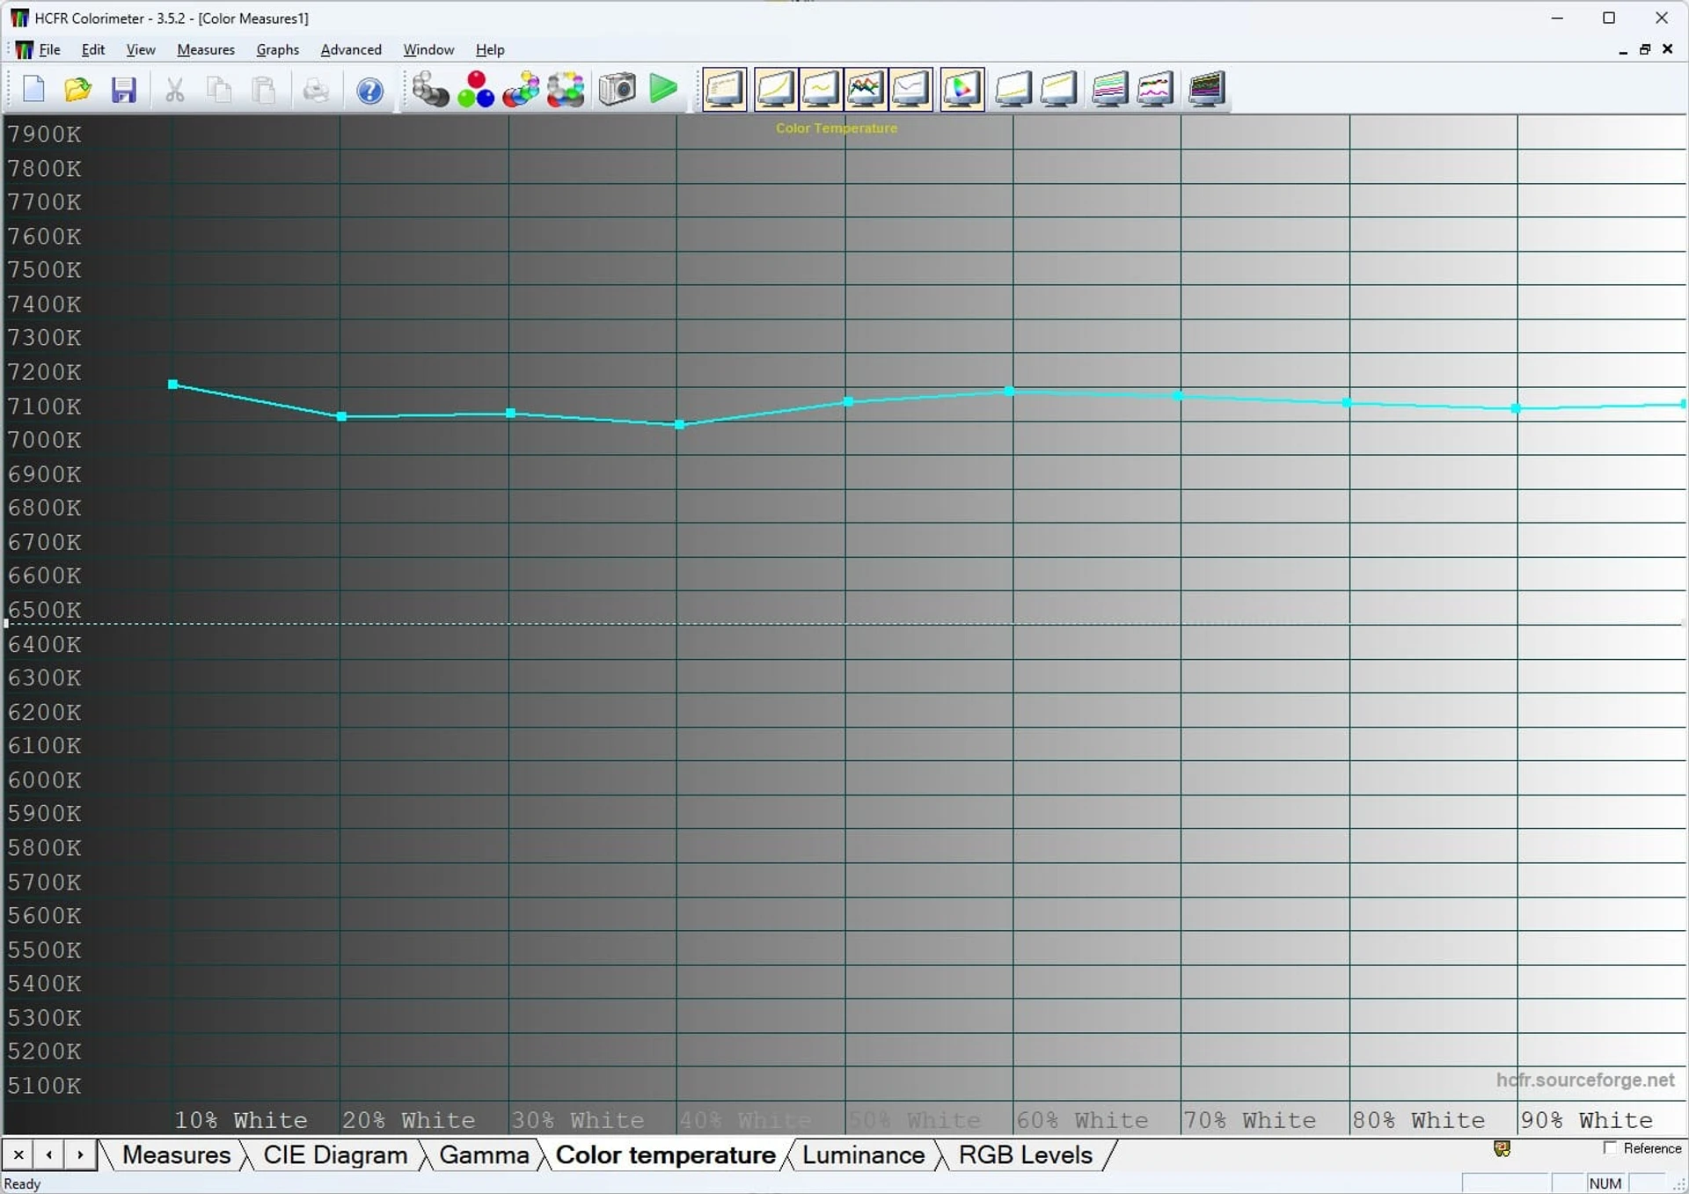This screenshot has height=1194, width=1689.
Task: Start continuous measures with the green play icon
Action: point(663,89)
